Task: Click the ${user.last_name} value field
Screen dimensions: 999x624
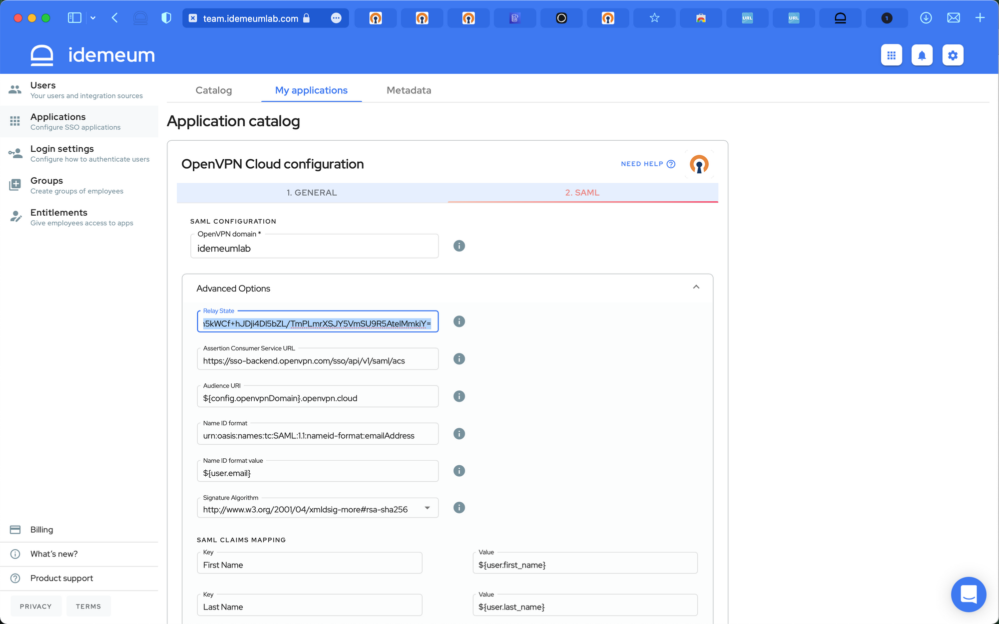Action: (585, 605)
